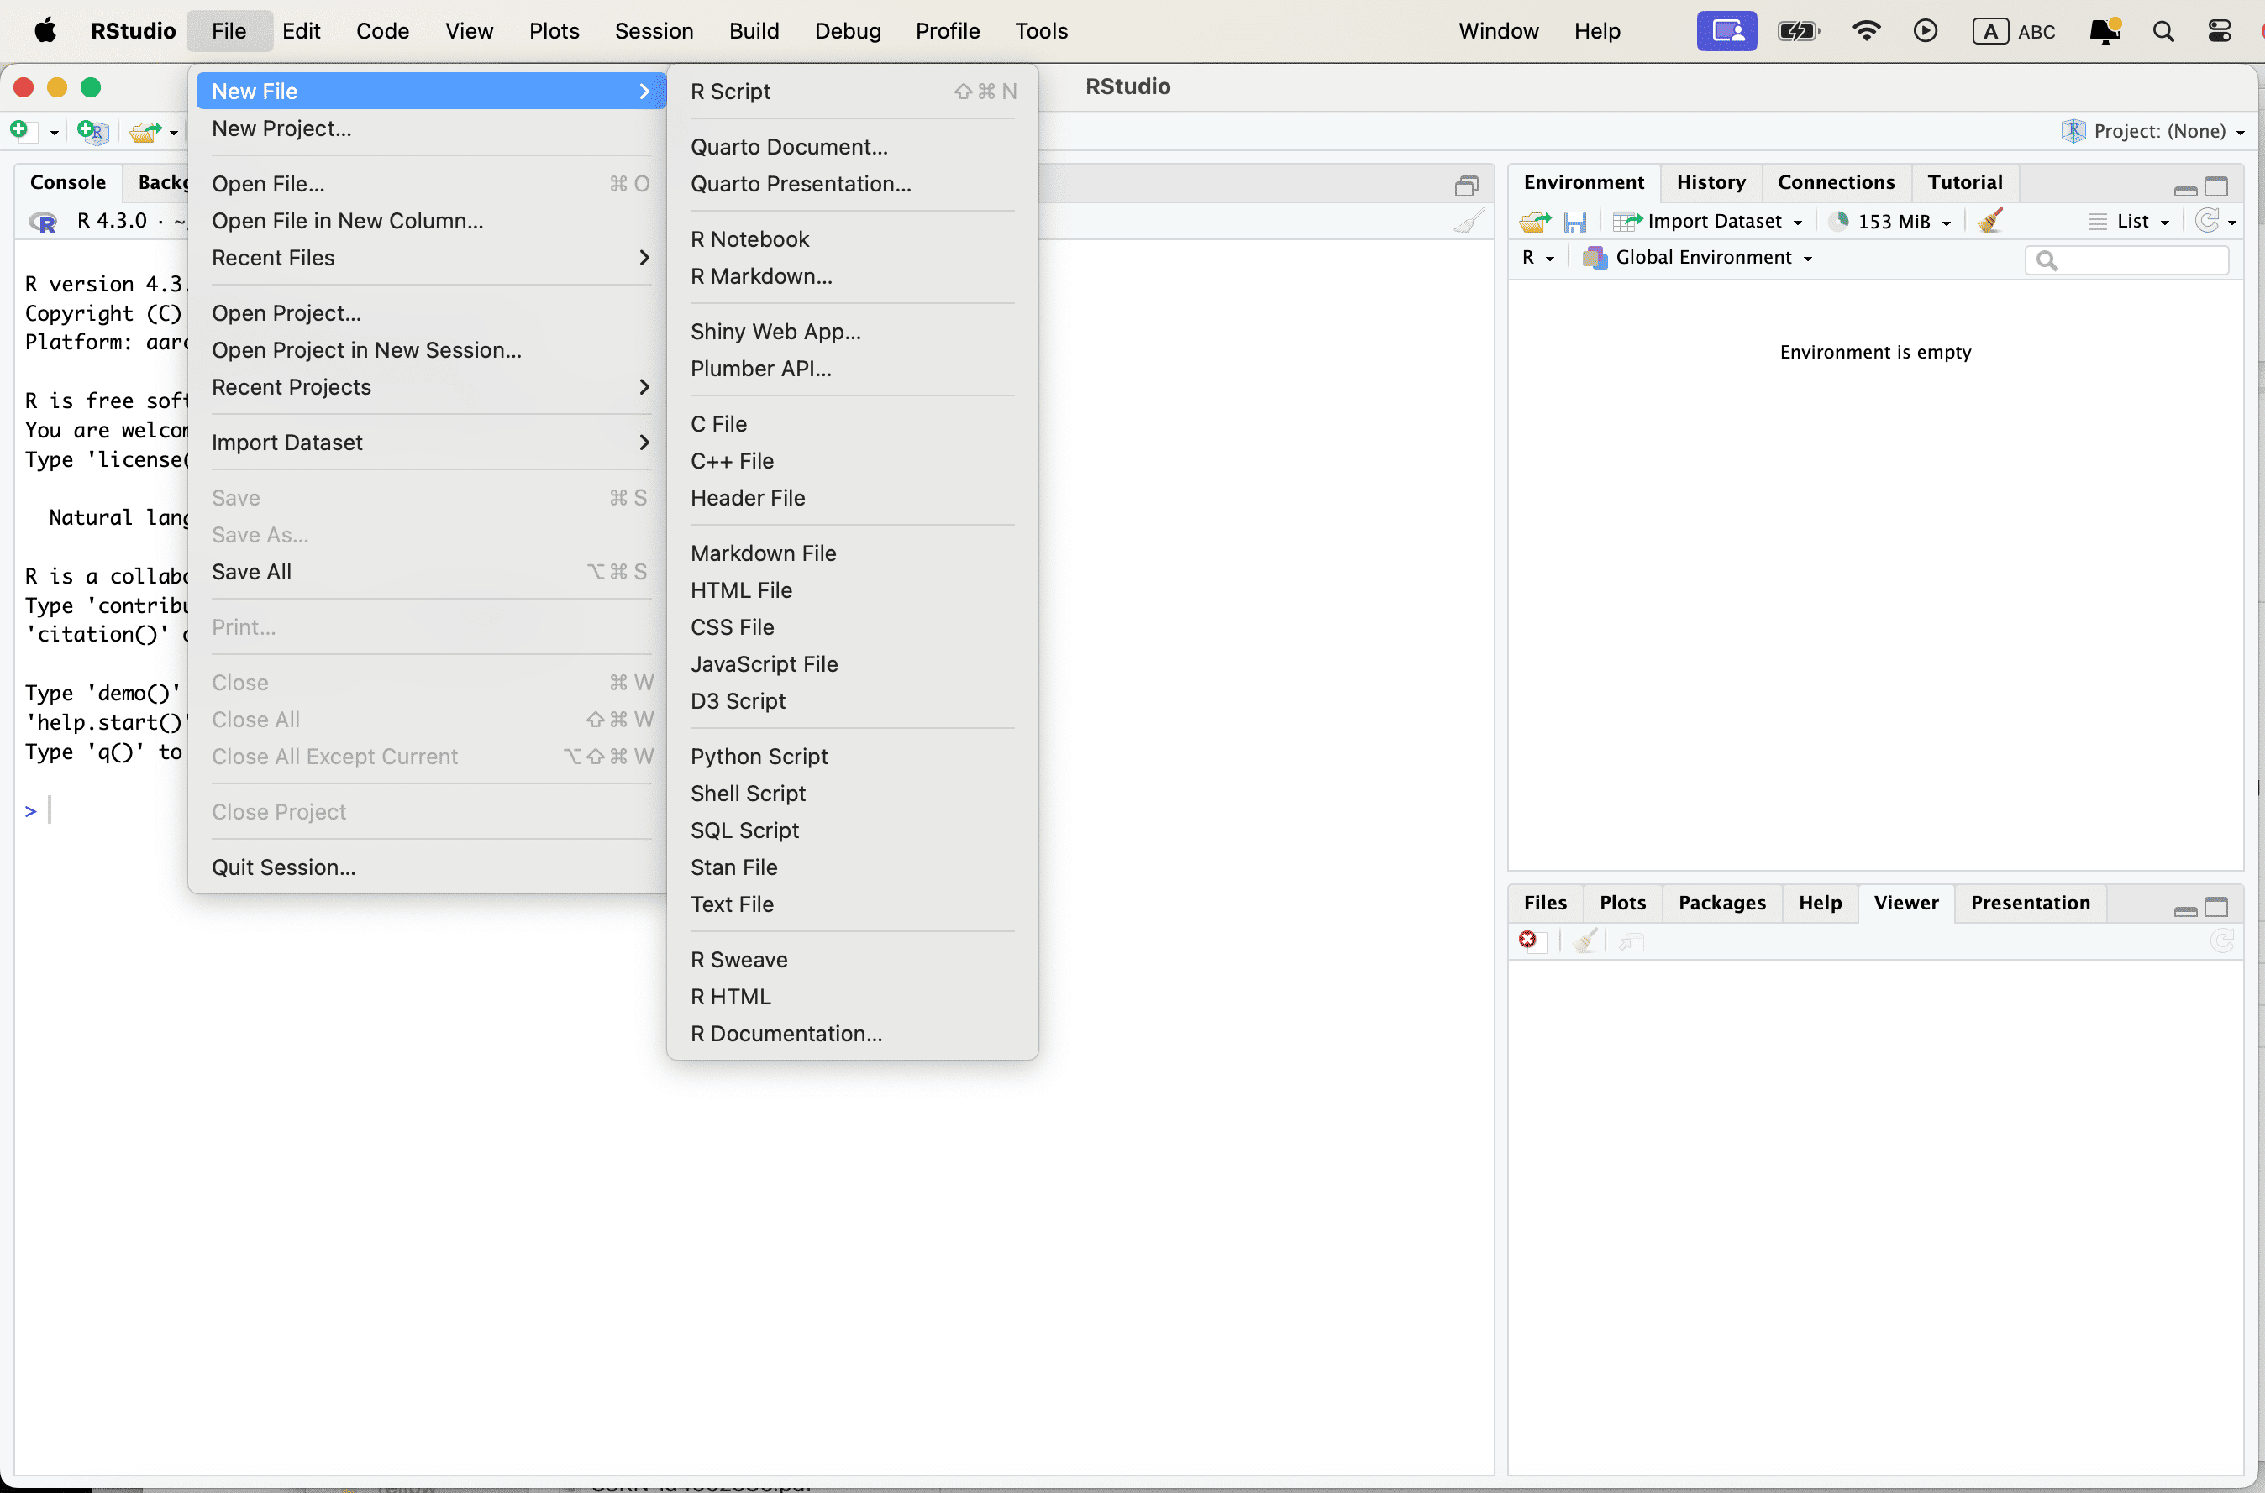
Task: Click the refresh environment icon
Action: point(2207,221)
